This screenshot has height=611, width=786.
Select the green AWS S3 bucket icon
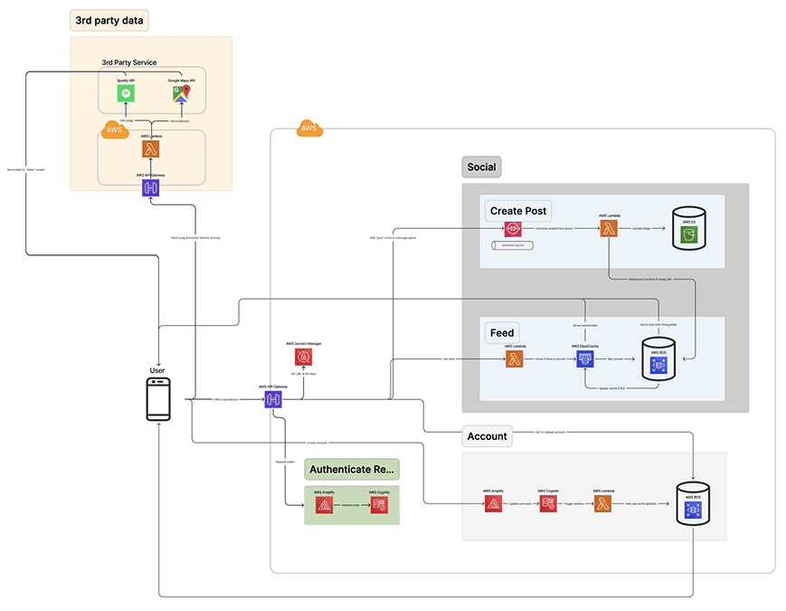click(688, 234)
